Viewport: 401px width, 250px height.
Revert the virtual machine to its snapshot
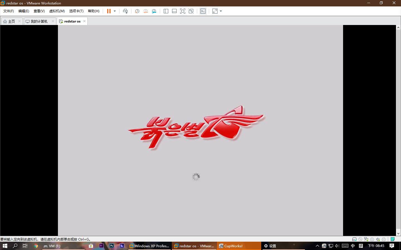pyautogui.click(x=146, y=11)
